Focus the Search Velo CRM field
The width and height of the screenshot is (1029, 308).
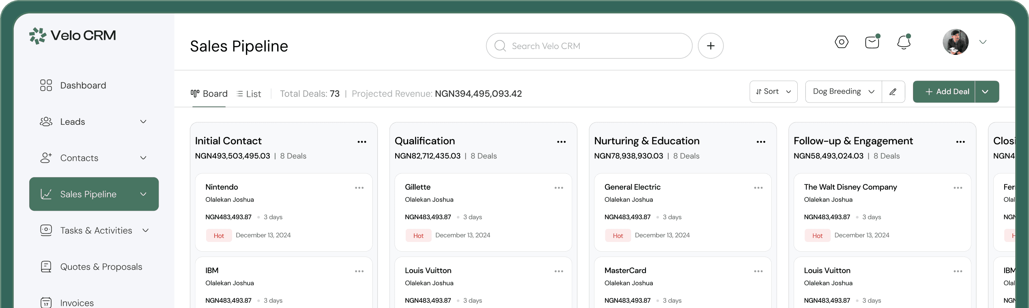point(589,46)
